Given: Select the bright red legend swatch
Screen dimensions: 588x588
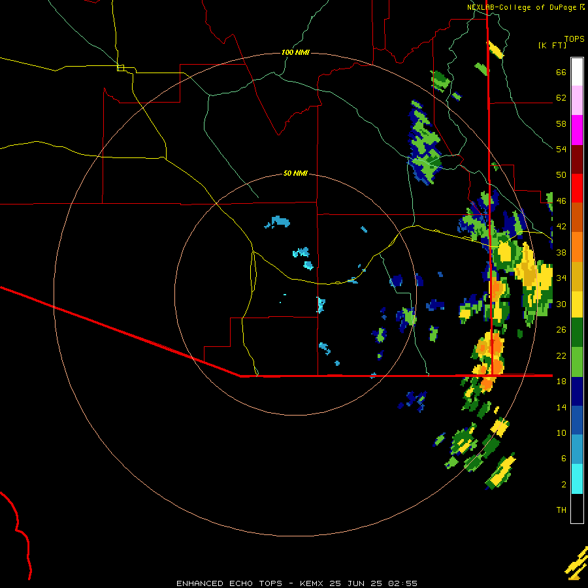Looking at the screenshot, I should click(577, 188).
